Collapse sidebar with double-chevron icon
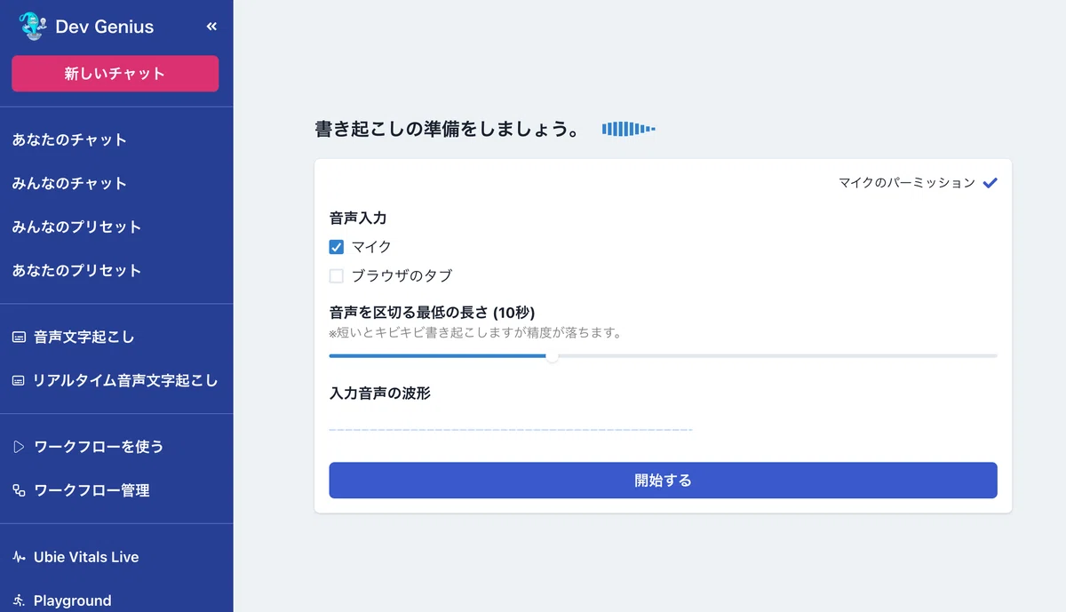The image size is (1066, 612). 211,27
